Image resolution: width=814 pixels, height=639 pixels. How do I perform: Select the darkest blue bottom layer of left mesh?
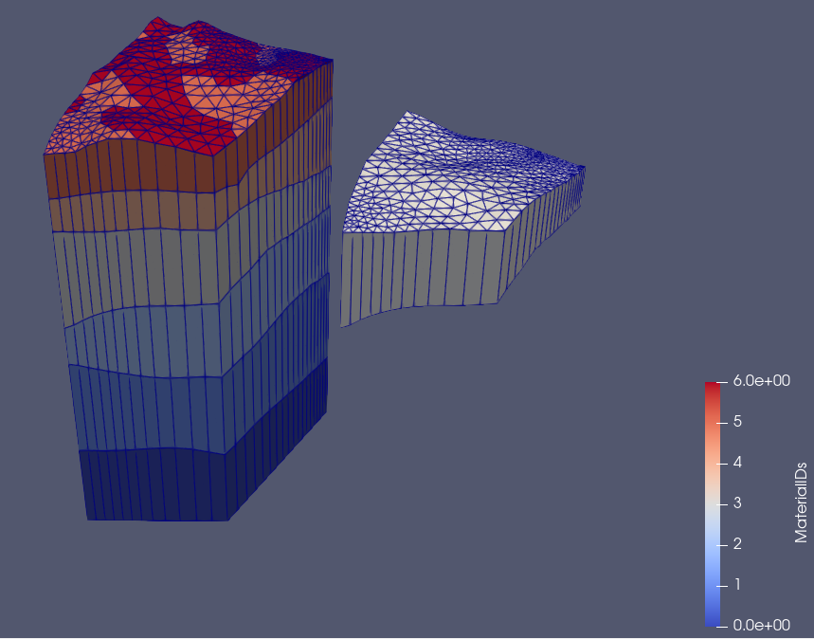[152, 484]
